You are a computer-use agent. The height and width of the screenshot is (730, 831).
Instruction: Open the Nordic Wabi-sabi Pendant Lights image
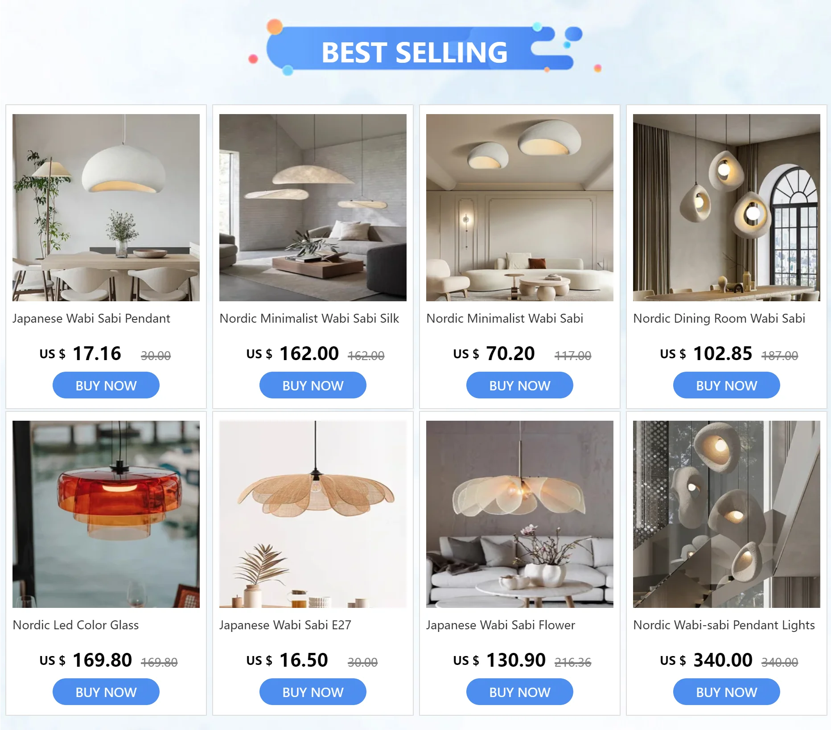tap(727, 514)
